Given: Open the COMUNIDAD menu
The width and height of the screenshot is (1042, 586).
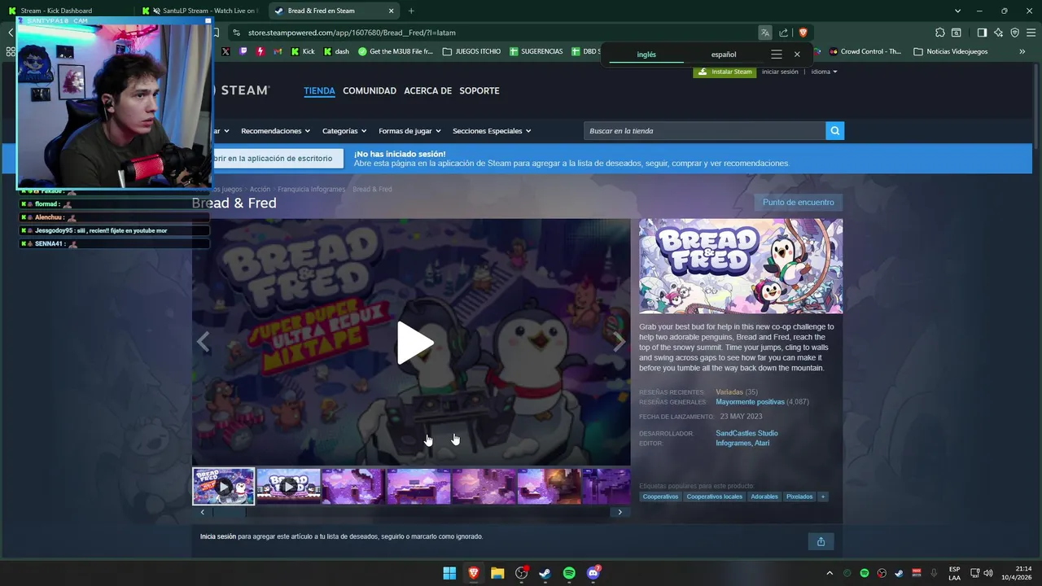Looking at the screenshot, I should [x=370, y=90].
